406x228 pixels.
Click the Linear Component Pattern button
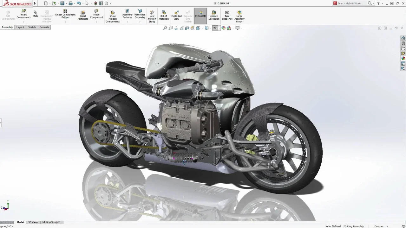point(65,15)
